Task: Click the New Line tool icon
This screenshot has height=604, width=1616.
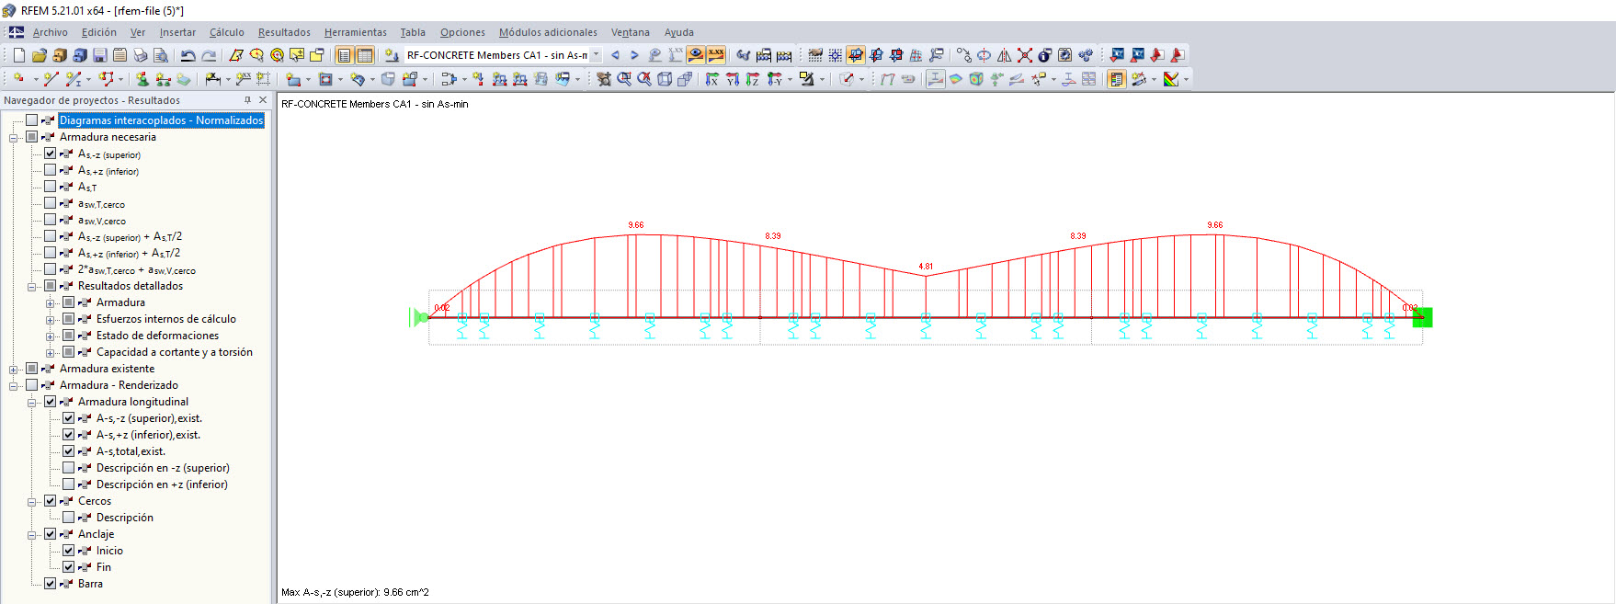Action: [x=51, y=79]
